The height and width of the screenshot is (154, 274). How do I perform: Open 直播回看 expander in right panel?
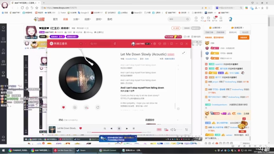[x=237, y=28]
